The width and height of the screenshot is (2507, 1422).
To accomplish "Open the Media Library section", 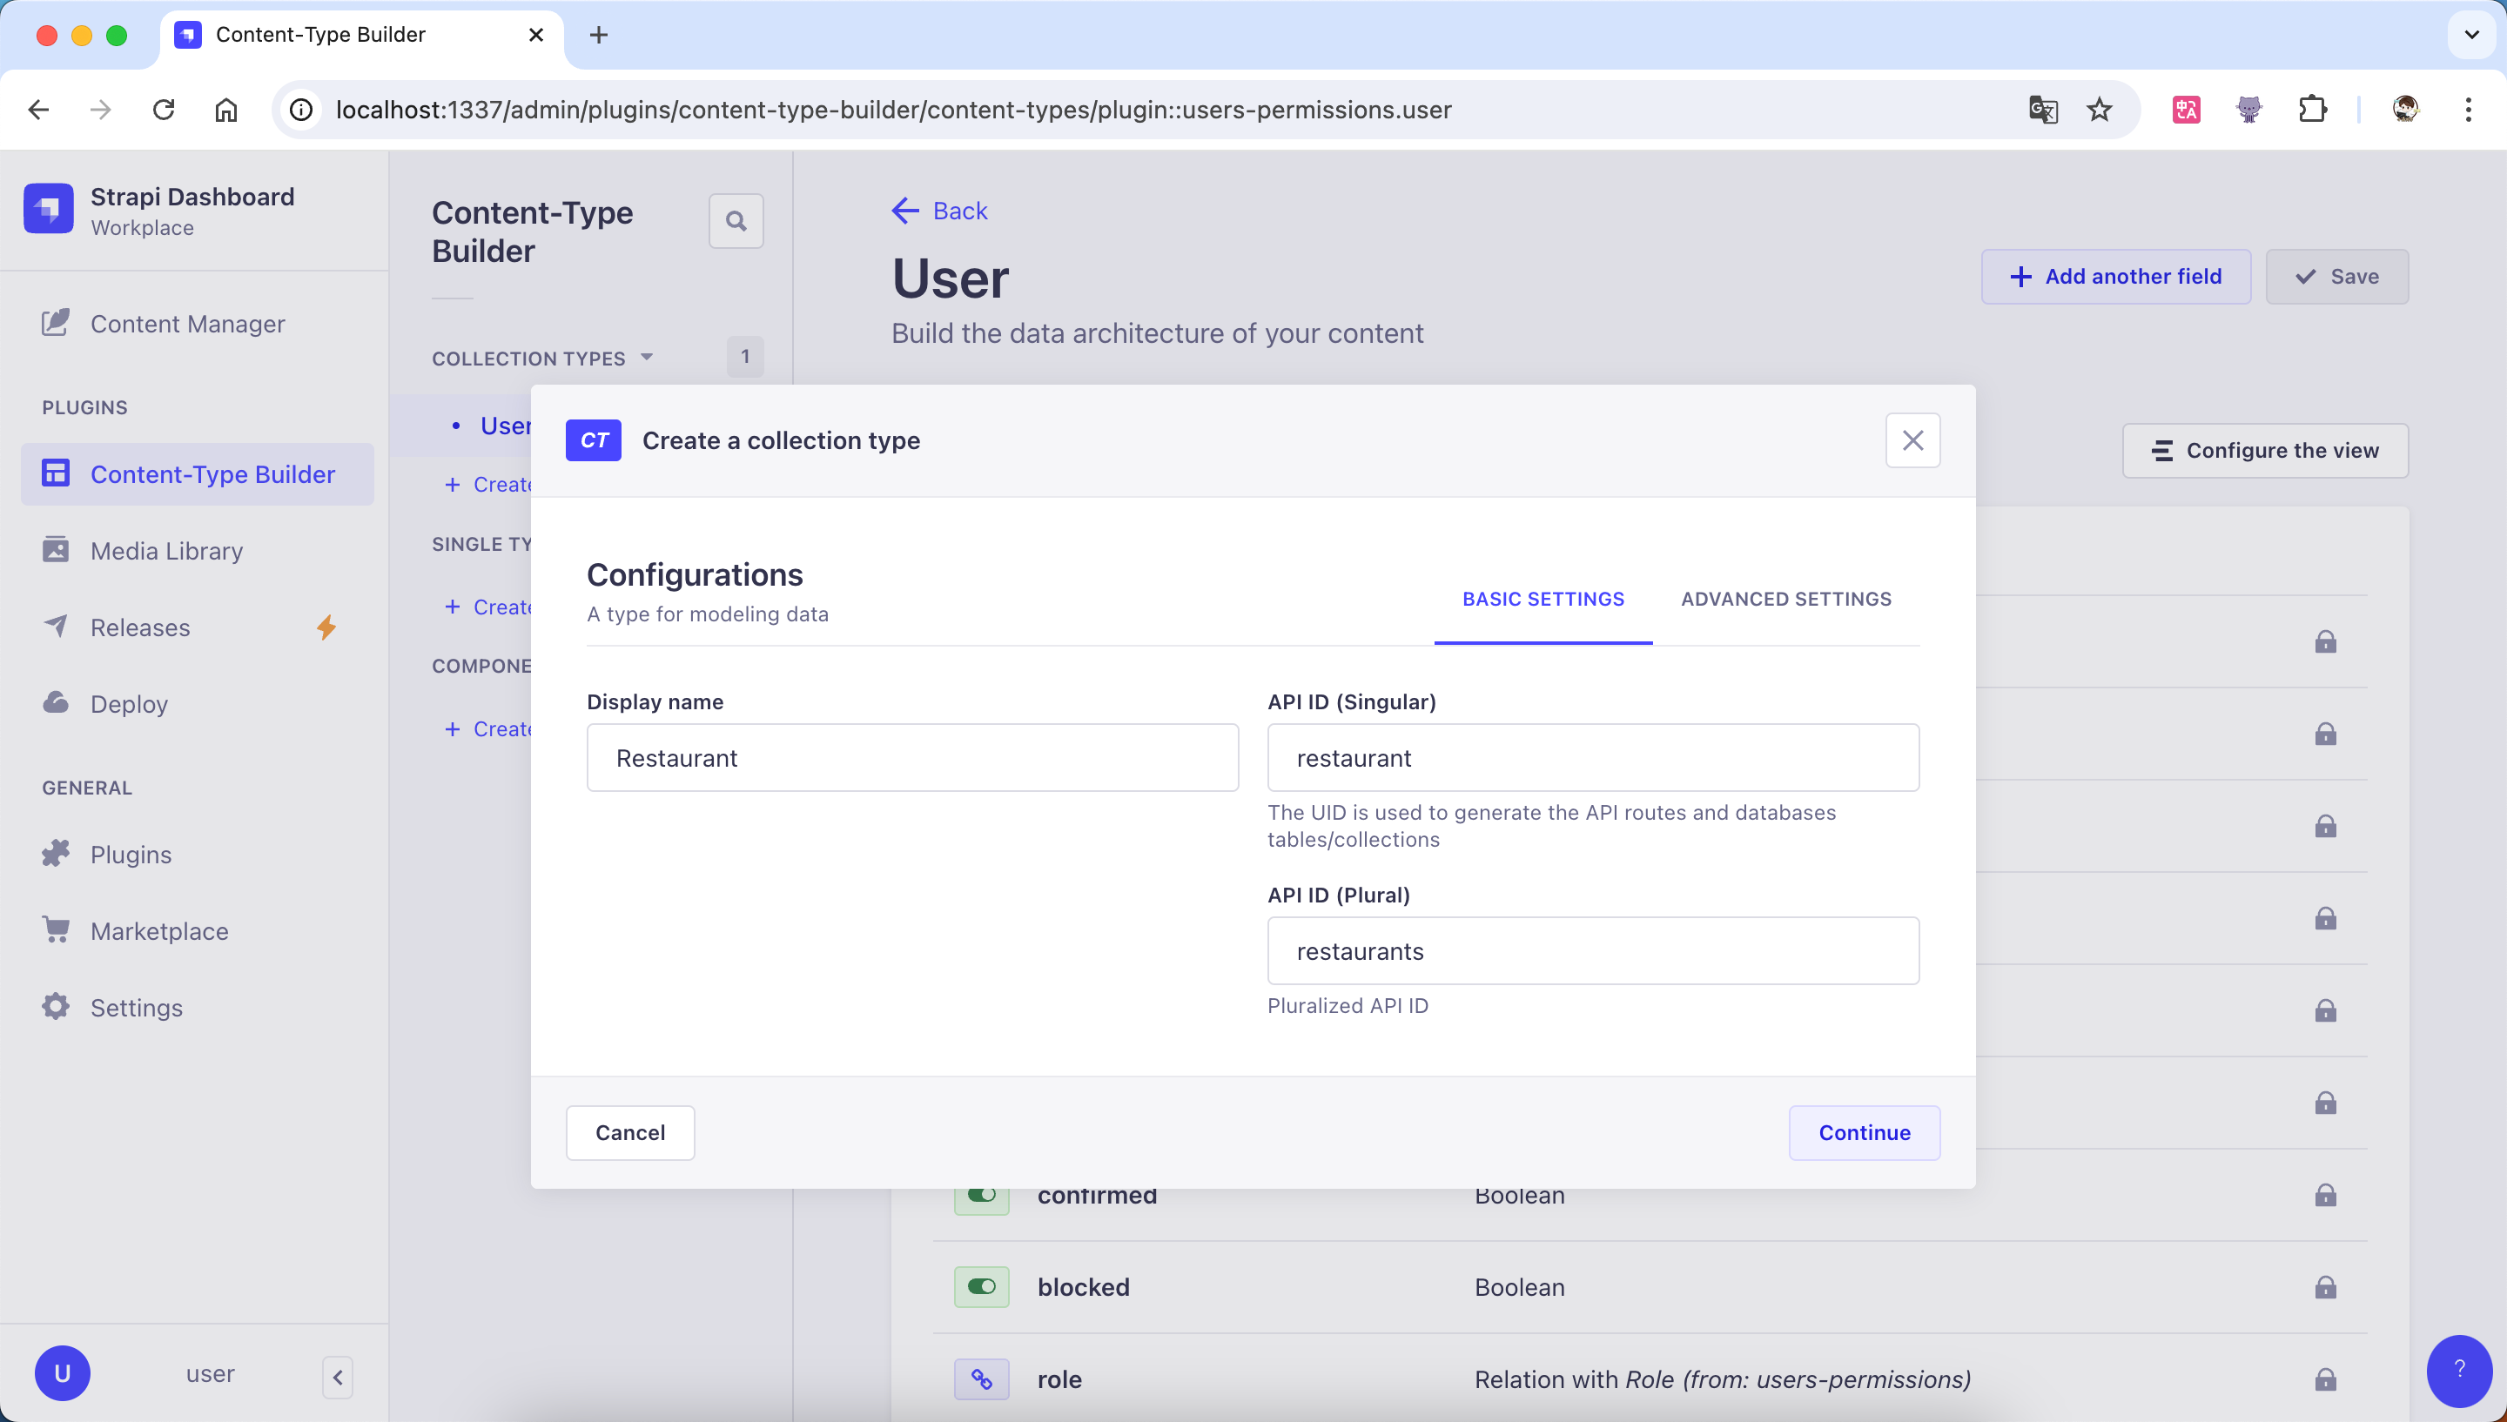I will (x=166, y=551).
